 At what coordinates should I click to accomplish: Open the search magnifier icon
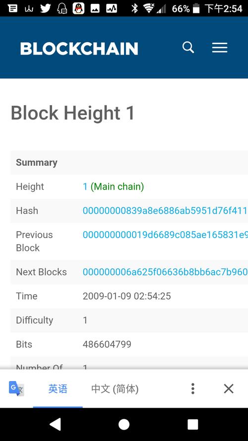(x=188, y=47)
